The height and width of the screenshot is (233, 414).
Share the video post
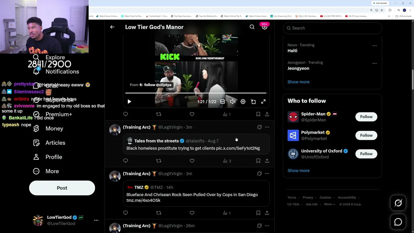point(267,114)
